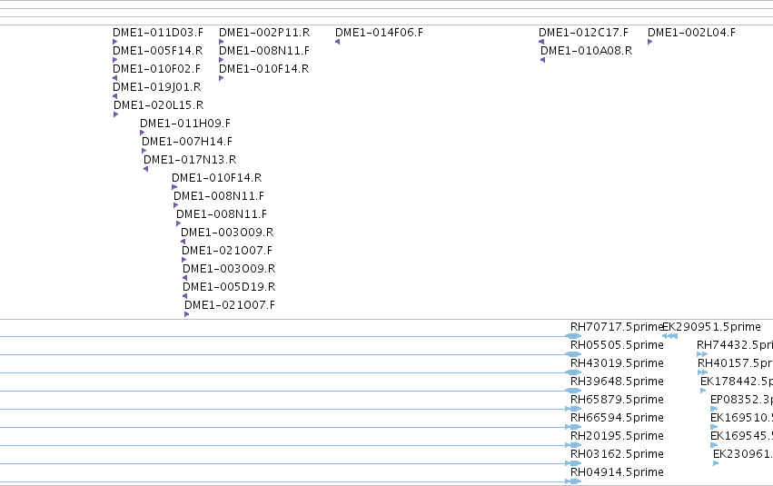Click the RH39648.5prime label
The image size is (773, 486).
(617, 382)
